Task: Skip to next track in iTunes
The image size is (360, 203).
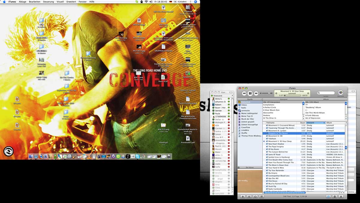Action: [256, 93]
